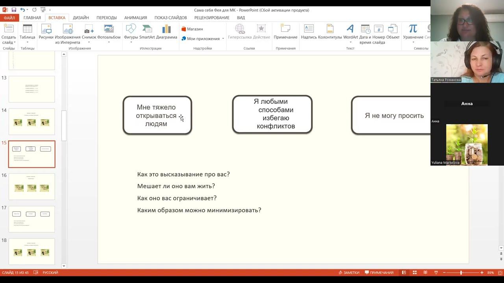Open the РЕЦЕНЗИРОВАНИЕ tab
The width and height of the screenshot is (504, 283).
tap(211, 18)
